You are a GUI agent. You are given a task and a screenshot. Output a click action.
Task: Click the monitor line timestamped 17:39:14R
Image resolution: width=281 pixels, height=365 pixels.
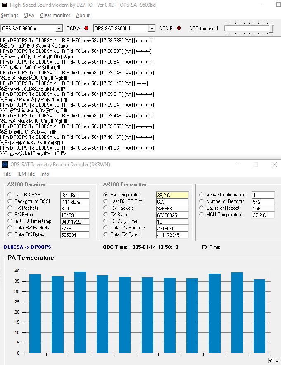point(74,83)
